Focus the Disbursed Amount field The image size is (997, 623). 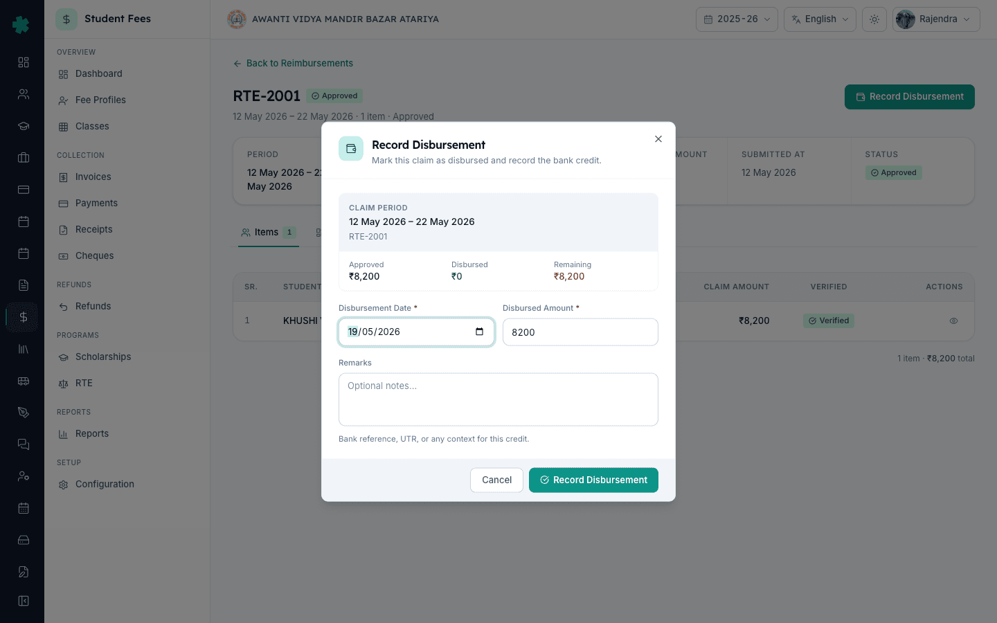click(x=580, y=332)
